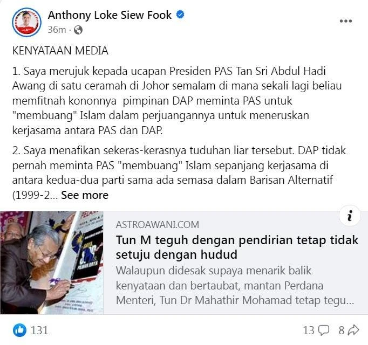Click the KENYATAAN MEDIA heading text
This screenshot has height=345, width=368.
coord(60,51)
